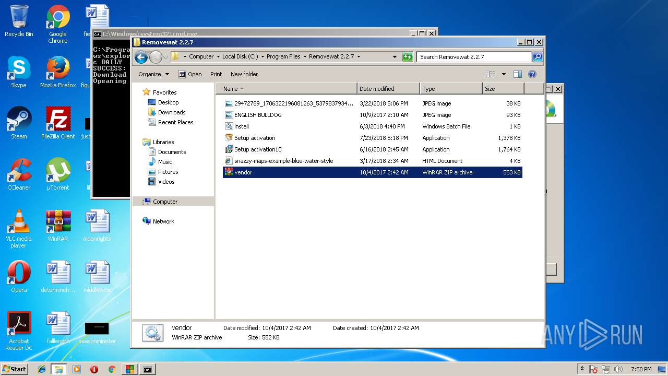Open the VLC media player desktop shortcut
The image size is (668, 376).
point(19,229)
